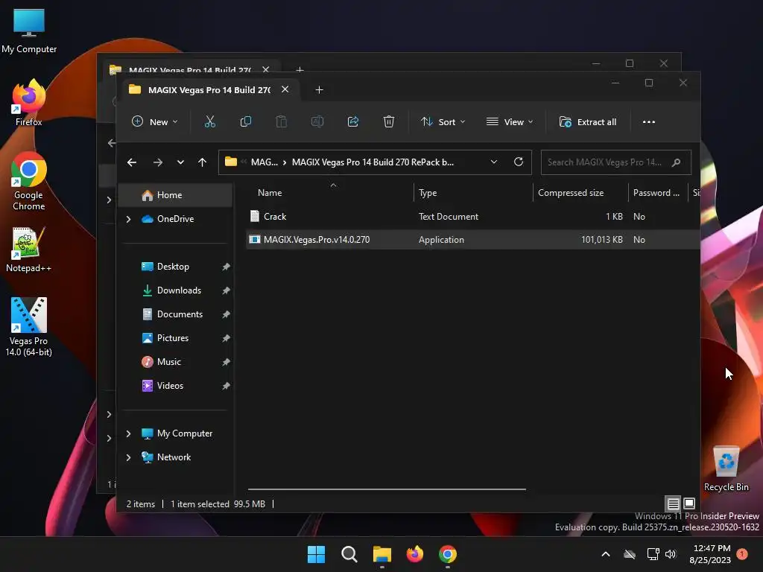Open Firefox desktop shortcut

click(x=28, y=103)
